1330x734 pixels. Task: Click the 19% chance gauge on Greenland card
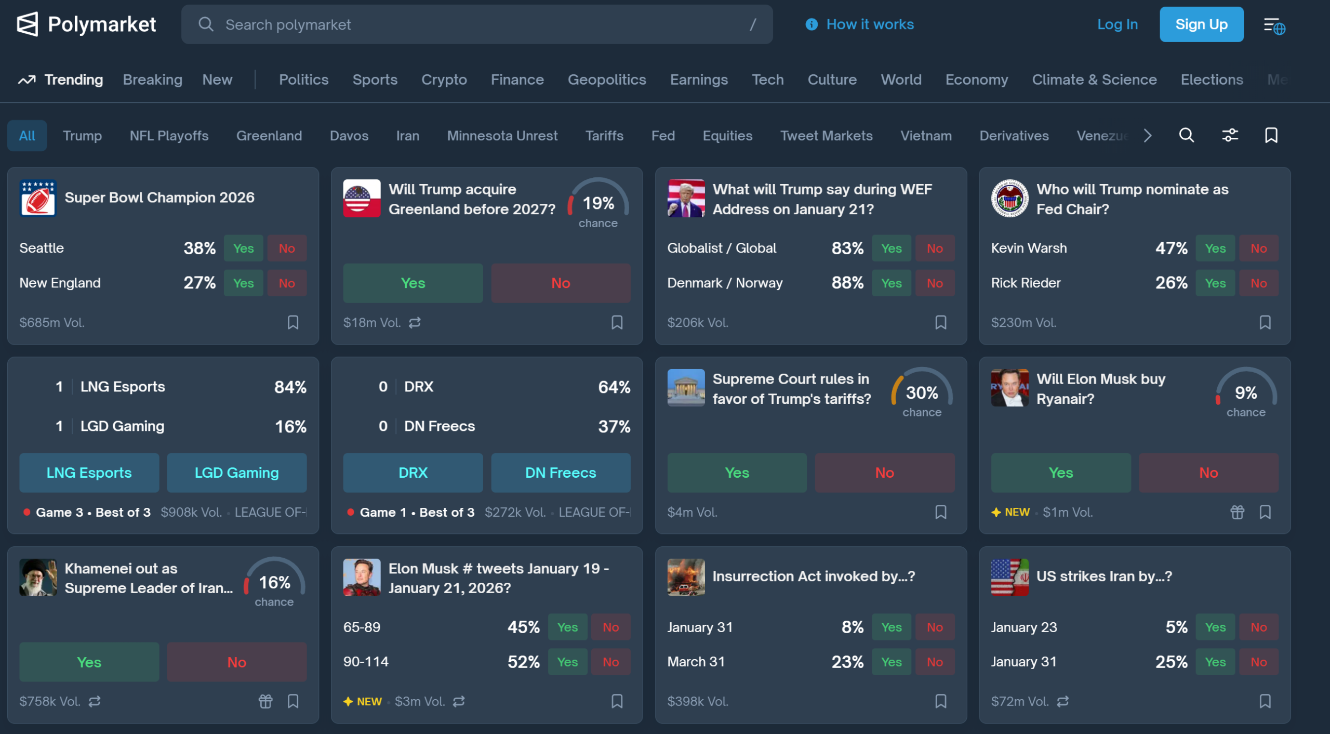coord(598,203)
